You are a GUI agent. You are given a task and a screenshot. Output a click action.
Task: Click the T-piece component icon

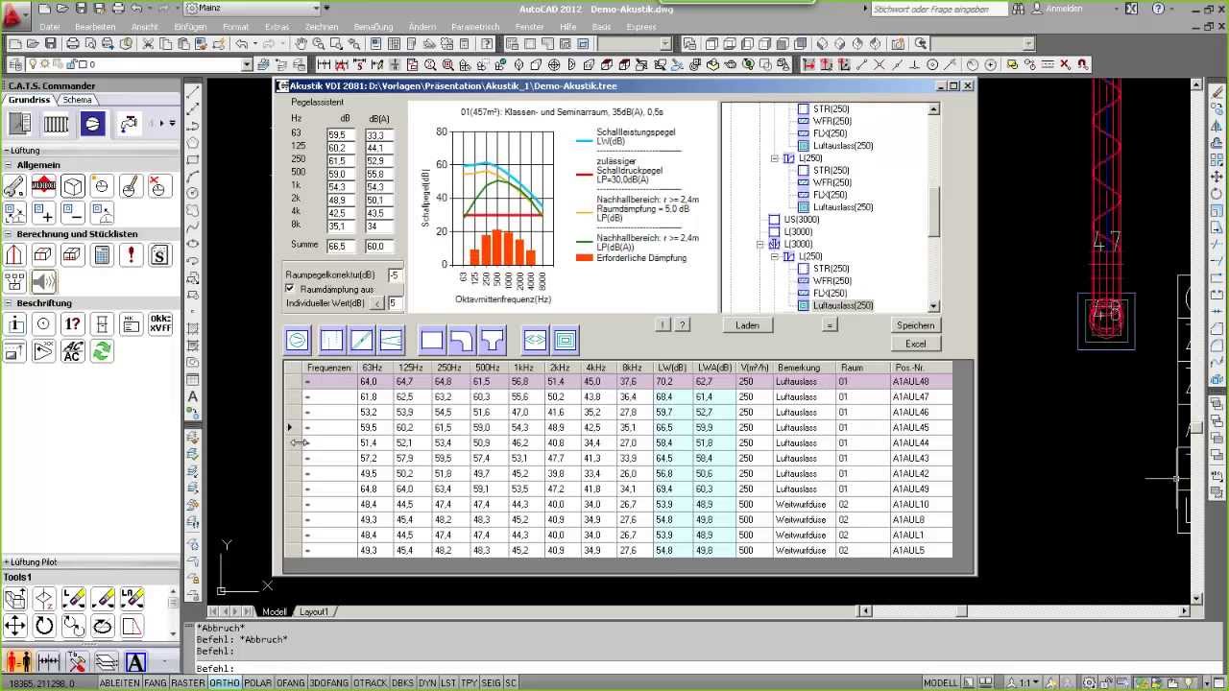492,340
